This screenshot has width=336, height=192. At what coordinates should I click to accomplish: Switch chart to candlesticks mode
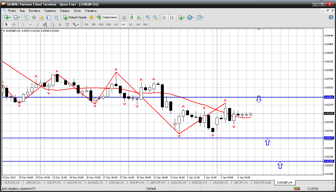tap(132, 17)
